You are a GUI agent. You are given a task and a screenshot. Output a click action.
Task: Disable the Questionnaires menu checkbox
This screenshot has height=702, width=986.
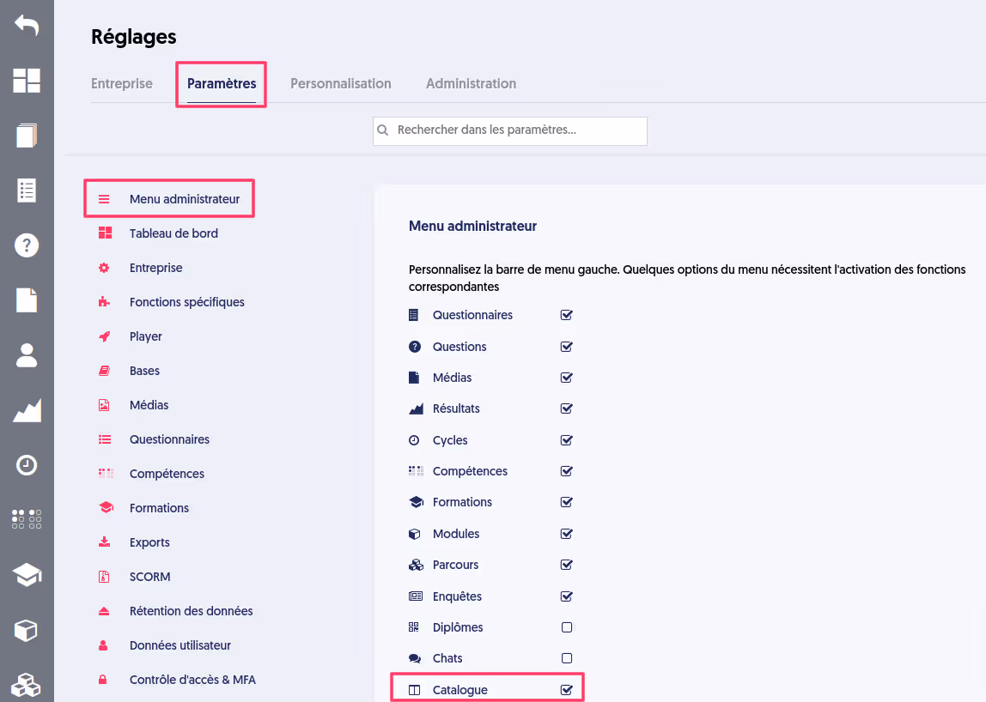coord(567,315)
